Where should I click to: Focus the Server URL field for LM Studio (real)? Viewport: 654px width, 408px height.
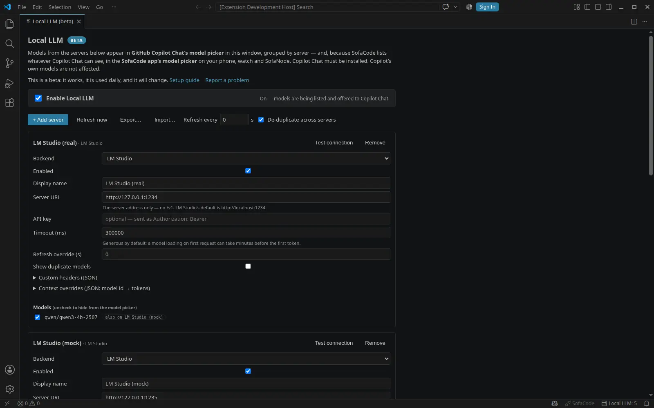[246, 197]
